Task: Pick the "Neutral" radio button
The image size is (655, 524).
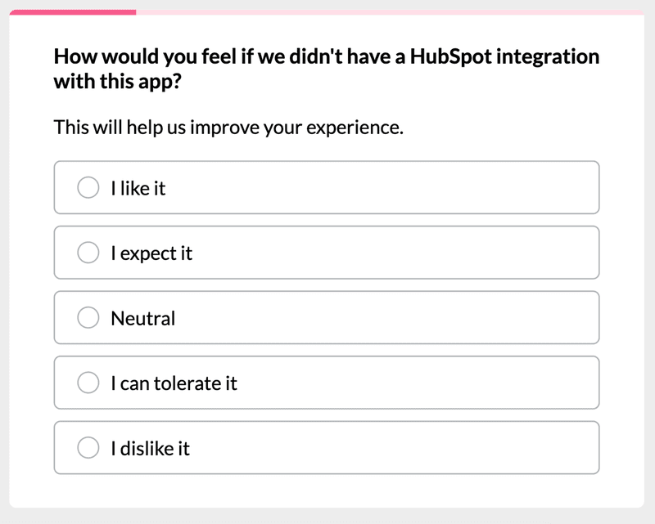Action: [x=88, y=318]
